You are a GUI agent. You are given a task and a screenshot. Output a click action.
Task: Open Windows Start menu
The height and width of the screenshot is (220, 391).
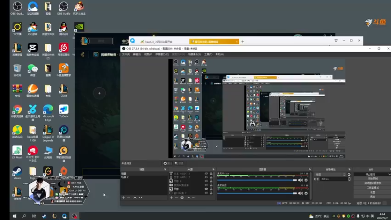(15, 216)
